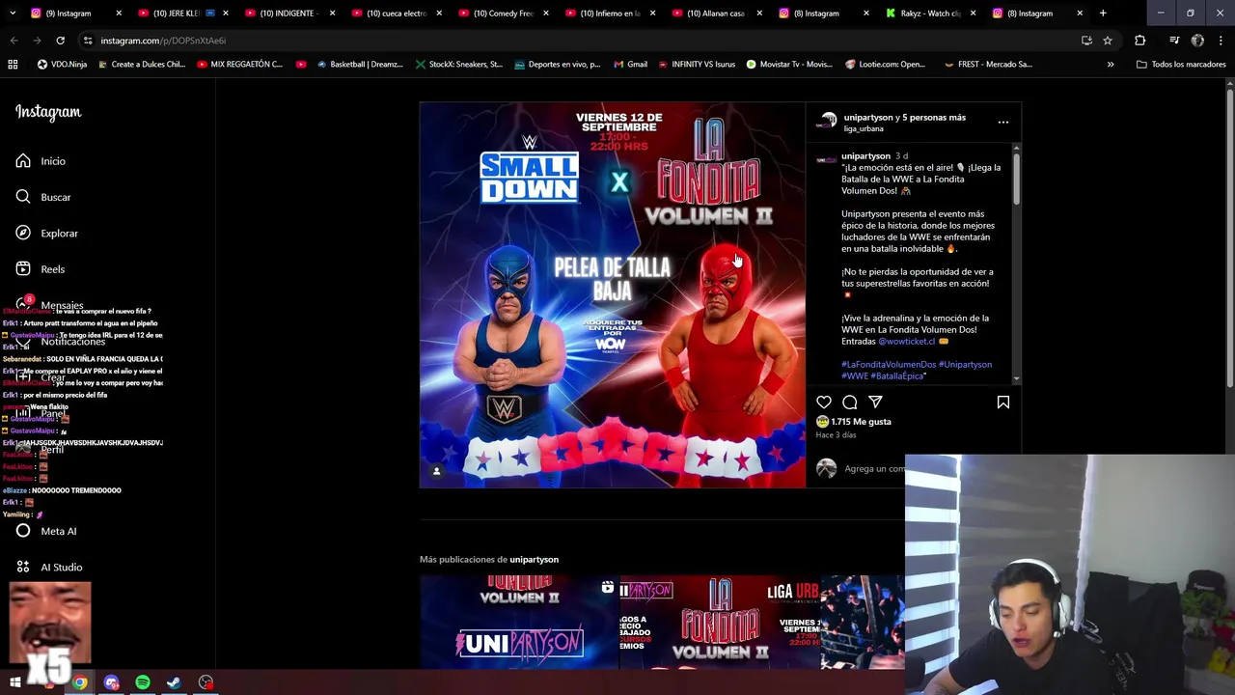Click #Unipartyson hashtag
The width and height of the screenshot is (1235, 695).
point(965,365)
